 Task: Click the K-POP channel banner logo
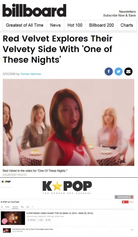point(67,187)
